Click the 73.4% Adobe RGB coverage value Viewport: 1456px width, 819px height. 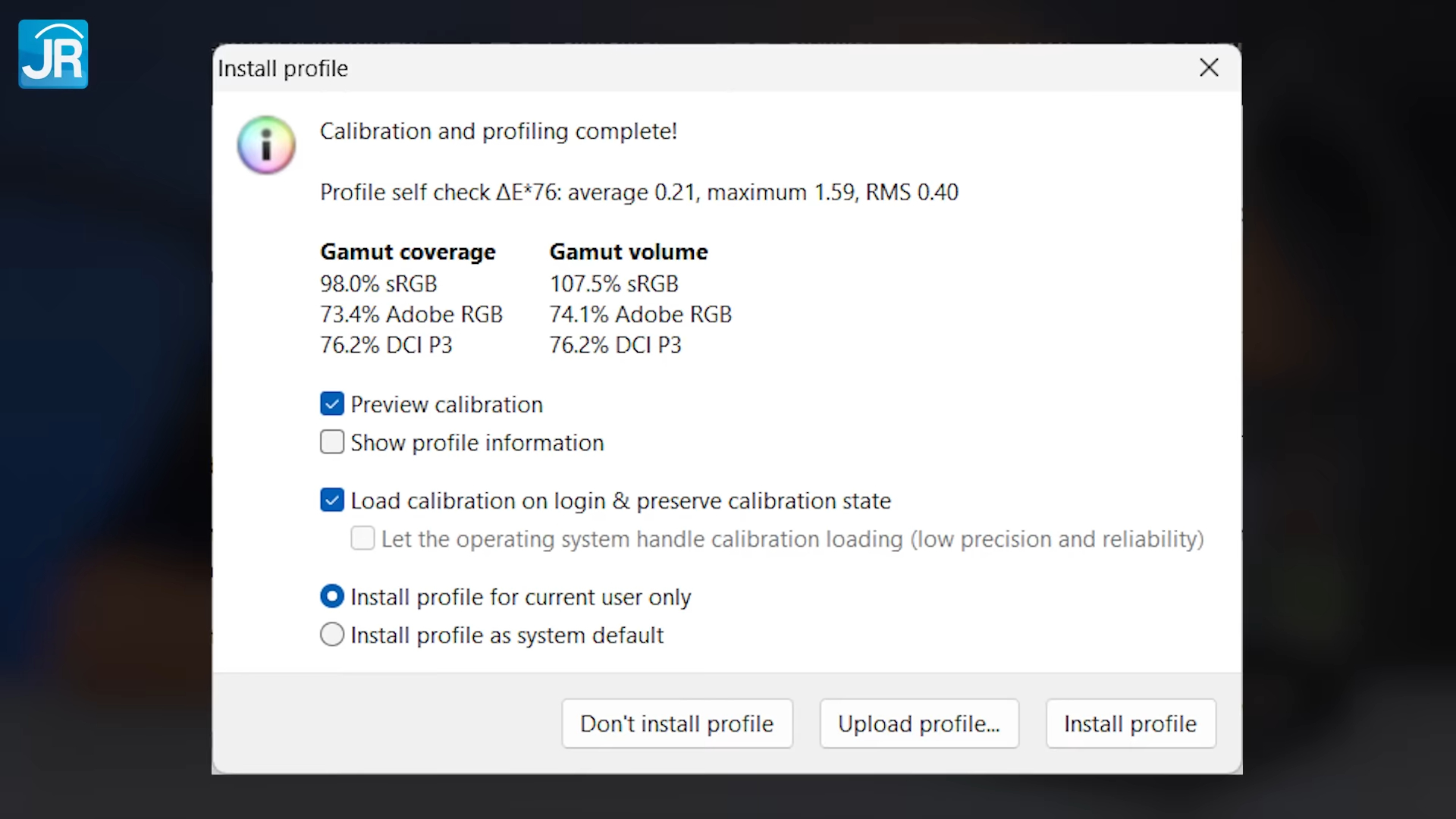pyautogui.click(x=411, y=314)
